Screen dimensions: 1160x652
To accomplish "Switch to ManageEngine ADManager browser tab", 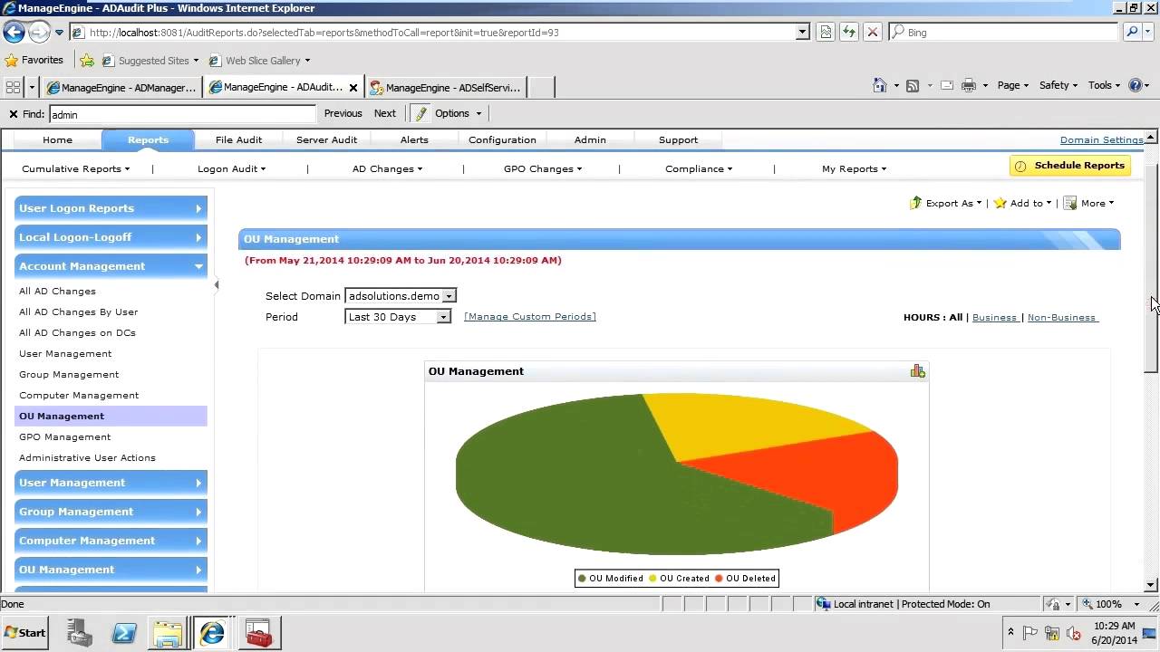I will (121, 88).
